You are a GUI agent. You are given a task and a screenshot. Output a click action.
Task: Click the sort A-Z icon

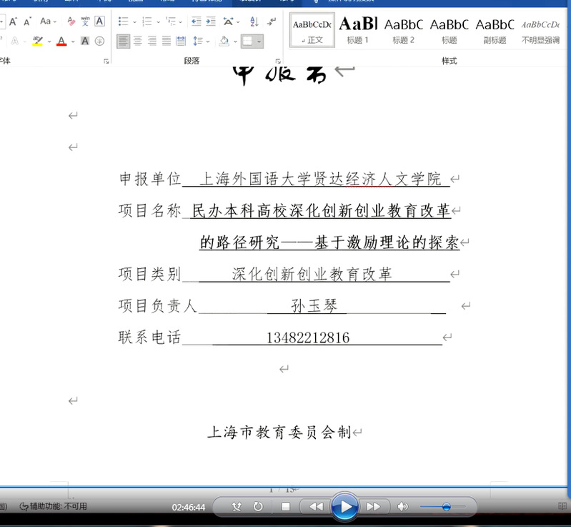click(252, 21)
